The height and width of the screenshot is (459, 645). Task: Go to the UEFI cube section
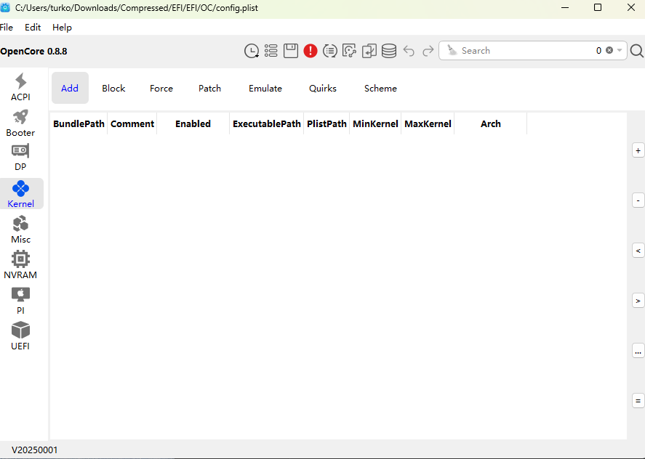pos(20,336)
